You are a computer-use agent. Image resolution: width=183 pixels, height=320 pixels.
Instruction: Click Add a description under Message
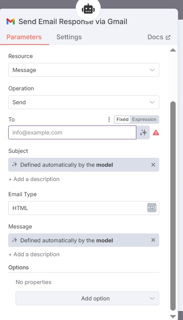coord(34,255)
